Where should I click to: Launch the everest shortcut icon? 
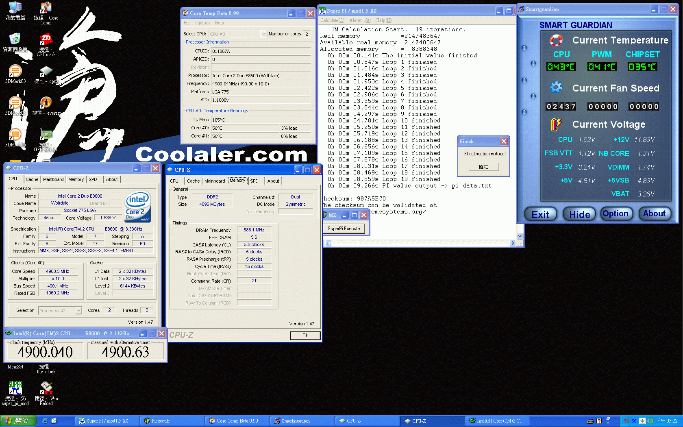pyautogui.click(x=46, y=106)
